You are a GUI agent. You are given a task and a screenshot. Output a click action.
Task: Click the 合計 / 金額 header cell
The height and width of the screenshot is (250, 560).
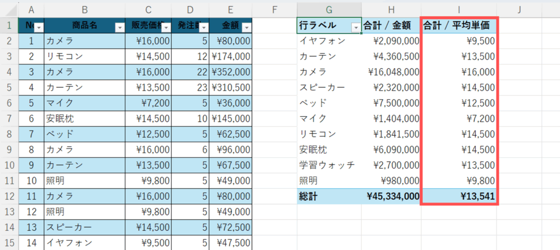pos(391,25)
